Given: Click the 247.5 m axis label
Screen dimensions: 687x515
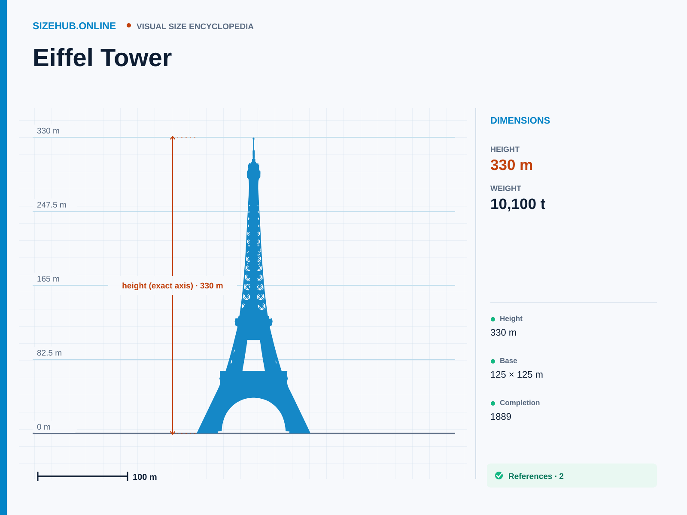Looking at the screenshot, I should 52,205.
